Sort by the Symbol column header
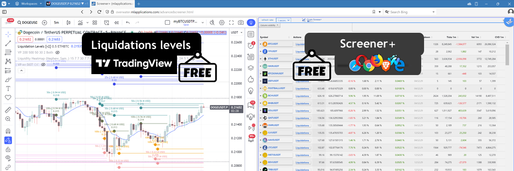 point(264,37)
